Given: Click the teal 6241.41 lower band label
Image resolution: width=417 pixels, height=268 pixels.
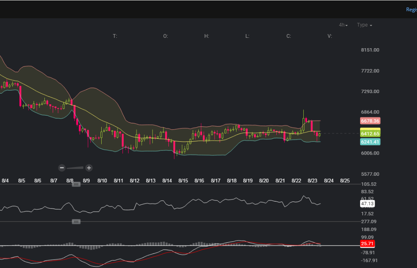Looking at the screenshot, I should pos(370,142).
